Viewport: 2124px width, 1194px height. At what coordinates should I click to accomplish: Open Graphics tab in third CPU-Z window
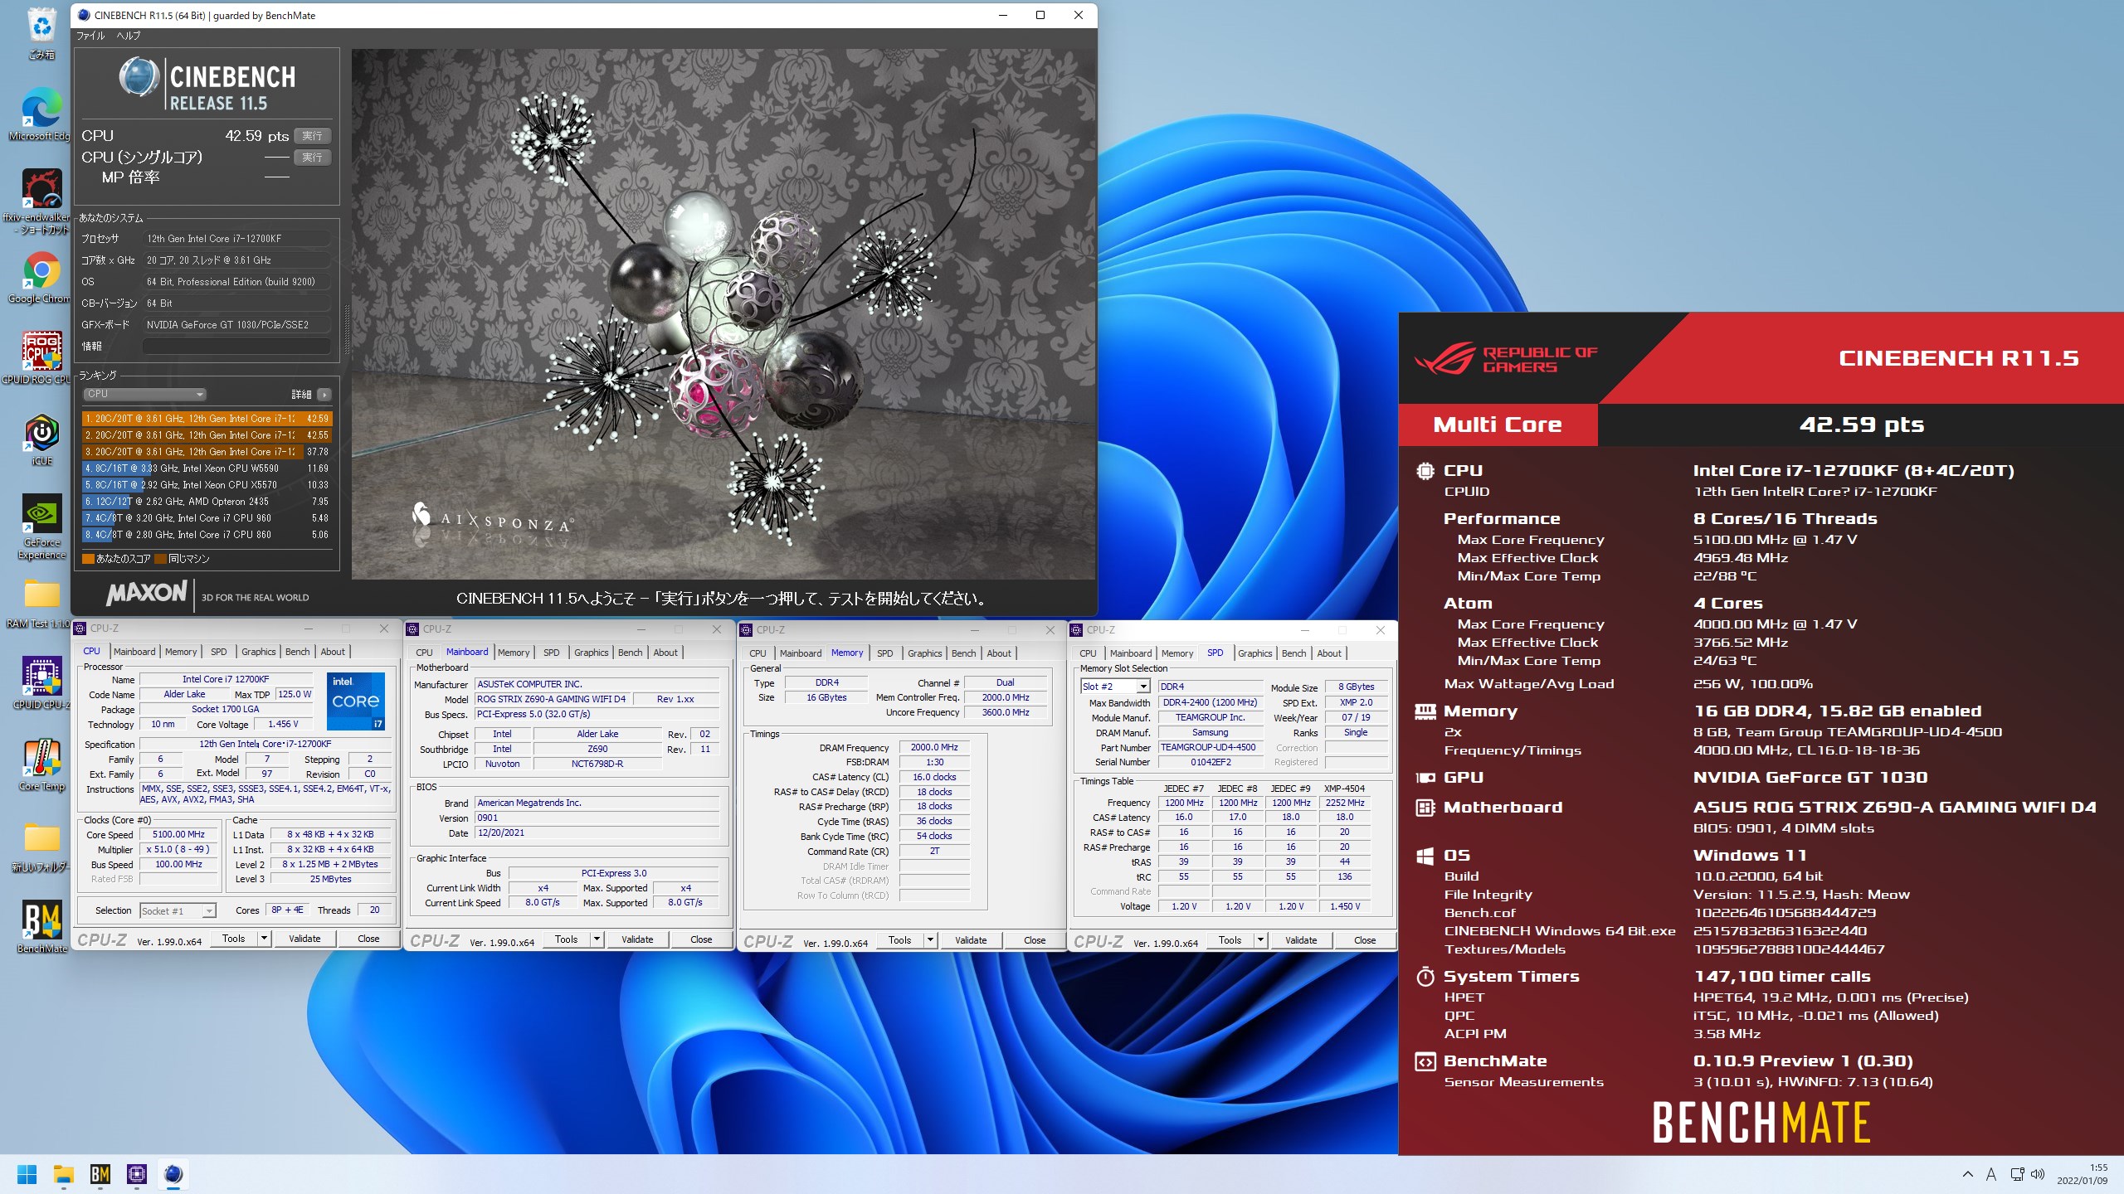pyautogui.click(x=924, y=653)
